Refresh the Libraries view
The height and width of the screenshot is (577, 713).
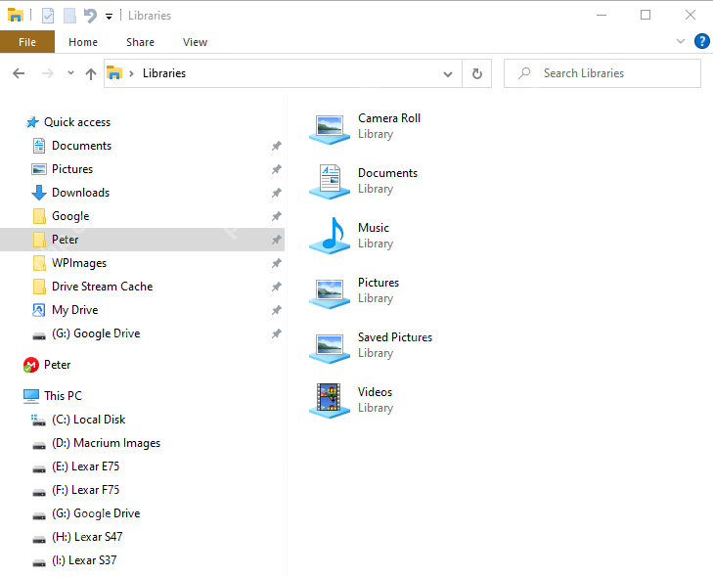477,73
